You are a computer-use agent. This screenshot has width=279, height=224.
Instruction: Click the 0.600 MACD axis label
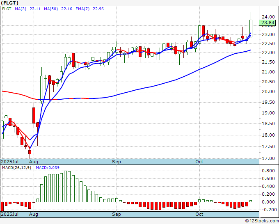click(x=268, y=178)
